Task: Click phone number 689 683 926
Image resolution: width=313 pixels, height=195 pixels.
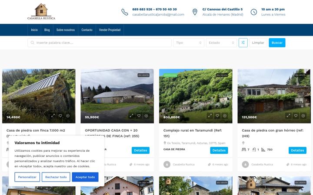Action: pyautogui.click(x=142, y=9)
